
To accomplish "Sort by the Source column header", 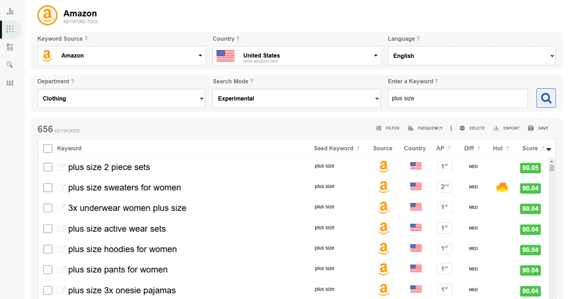I will pos(383,148).
